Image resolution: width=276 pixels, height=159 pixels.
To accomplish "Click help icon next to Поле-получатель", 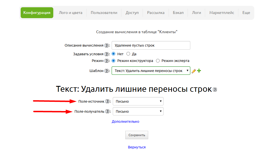I will [x=107, y=112].
